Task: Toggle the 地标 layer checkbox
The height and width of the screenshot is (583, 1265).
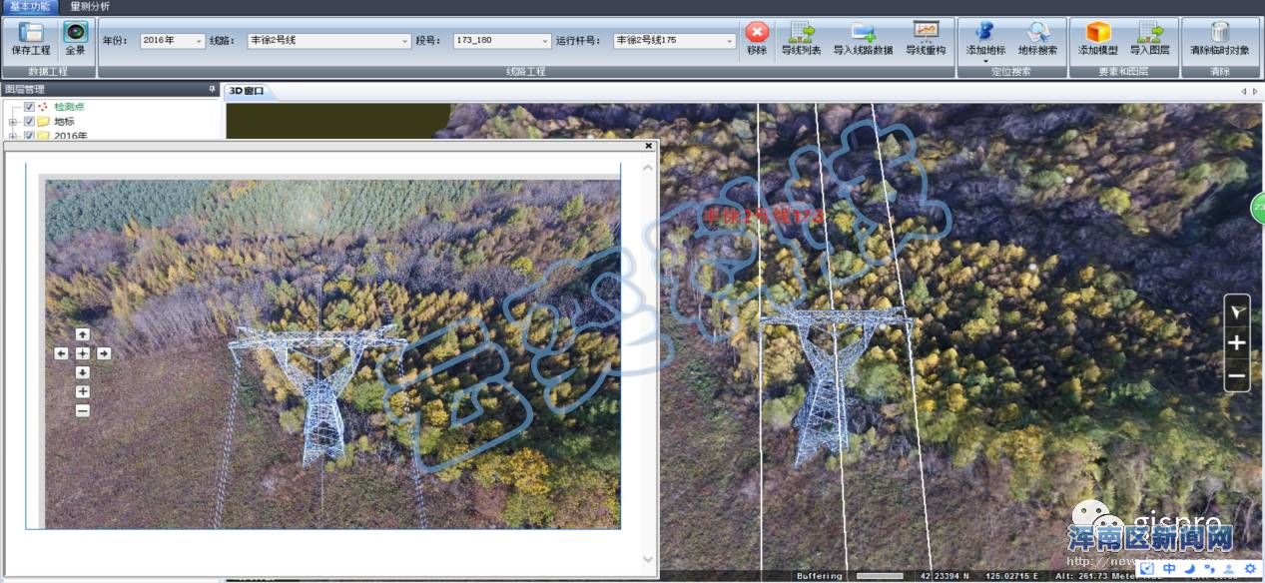Action: tap(30, 122)
